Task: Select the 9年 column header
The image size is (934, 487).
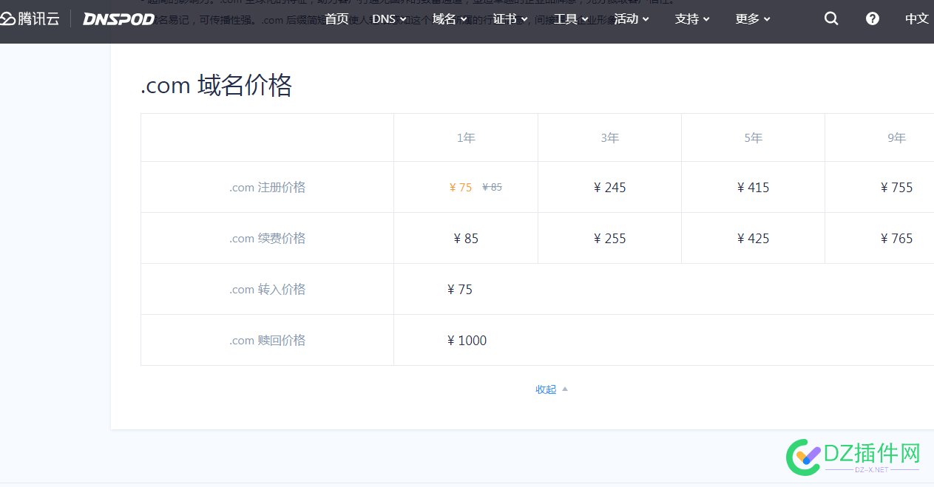Action: [896, 137]
